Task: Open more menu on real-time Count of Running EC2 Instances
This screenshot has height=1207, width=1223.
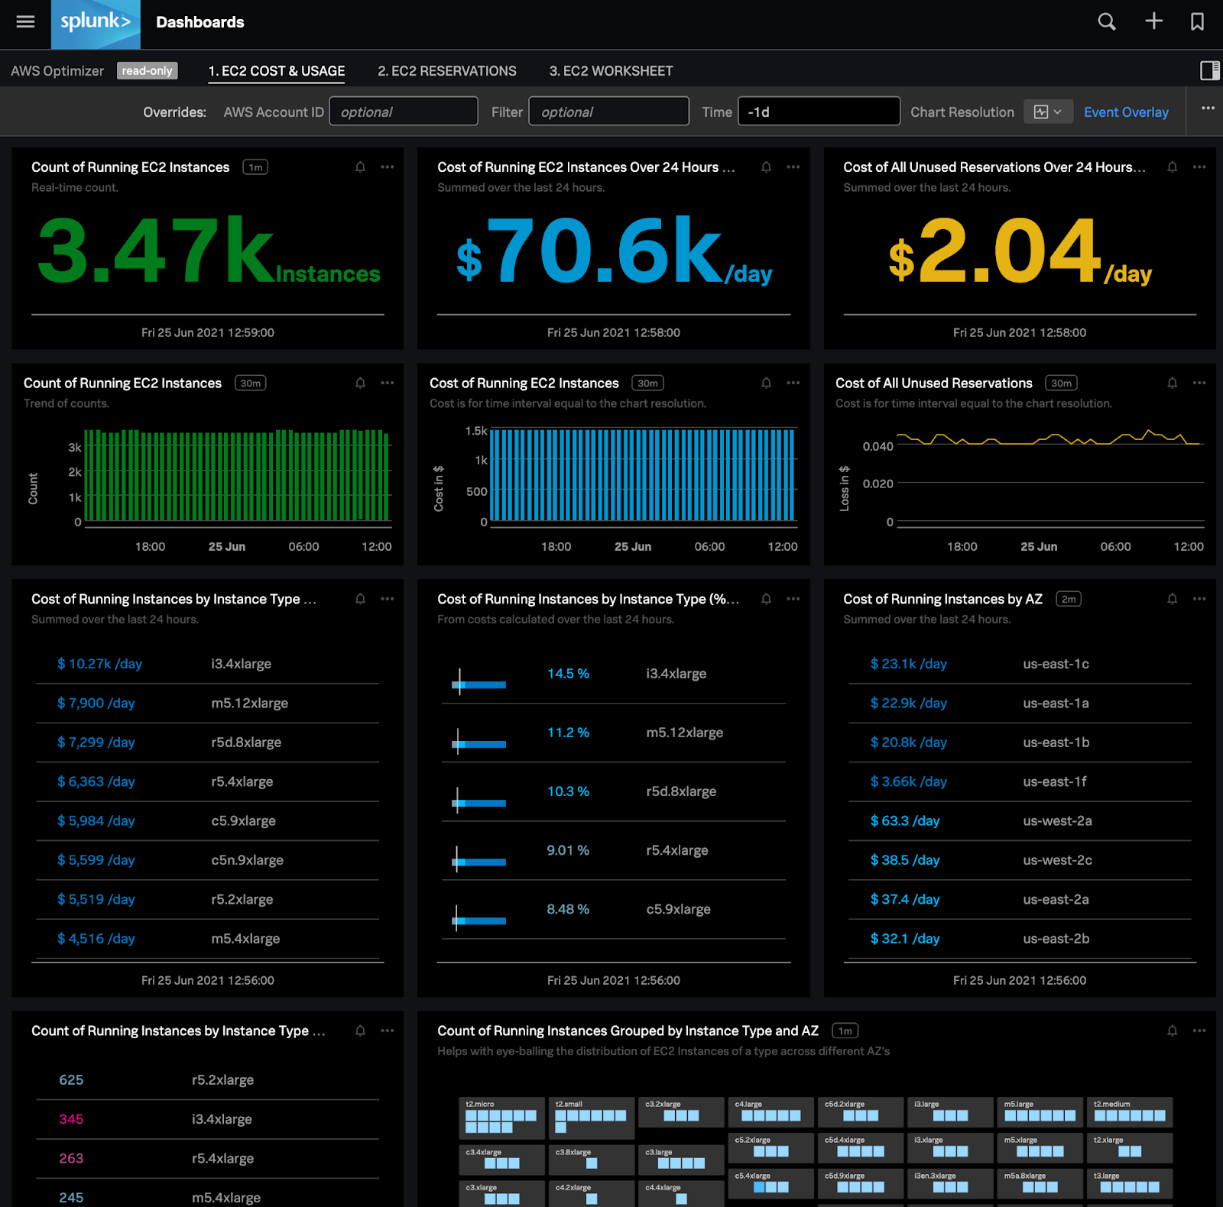Action: coord(388,167)
